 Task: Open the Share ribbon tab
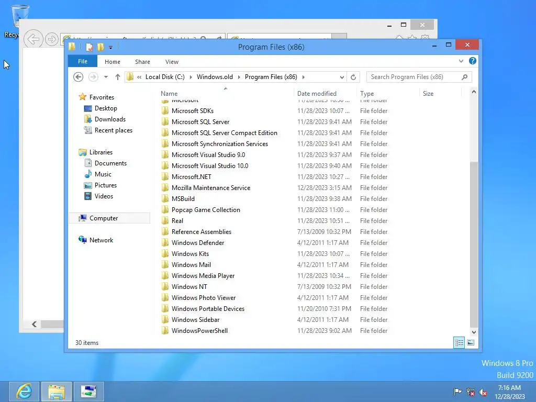click(x=142, y=62)
